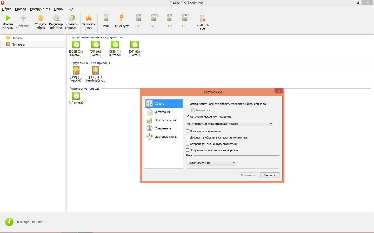Open Образы folder in sidebar
Screen dimensions: 374x233
[x=17, y=38]
